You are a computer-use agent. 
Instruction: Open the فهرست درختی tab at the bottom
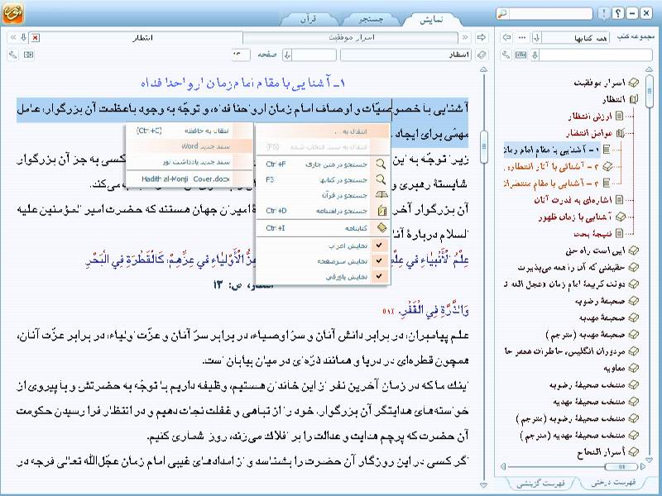613,483
